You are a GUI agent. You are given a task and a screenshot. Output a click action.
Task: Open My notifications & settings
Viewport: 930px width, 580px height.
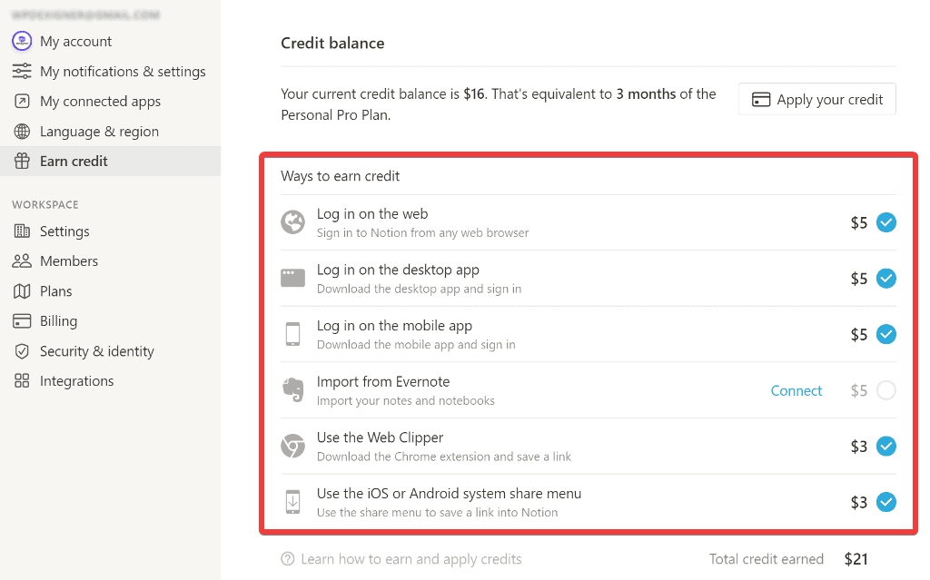point(123,71)
